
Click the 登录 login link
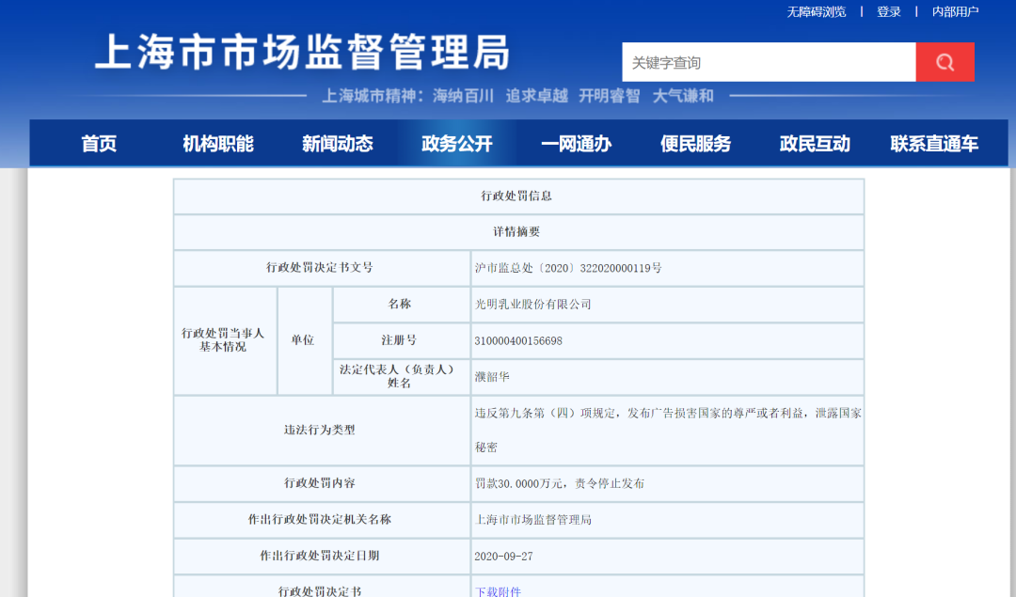889,11
